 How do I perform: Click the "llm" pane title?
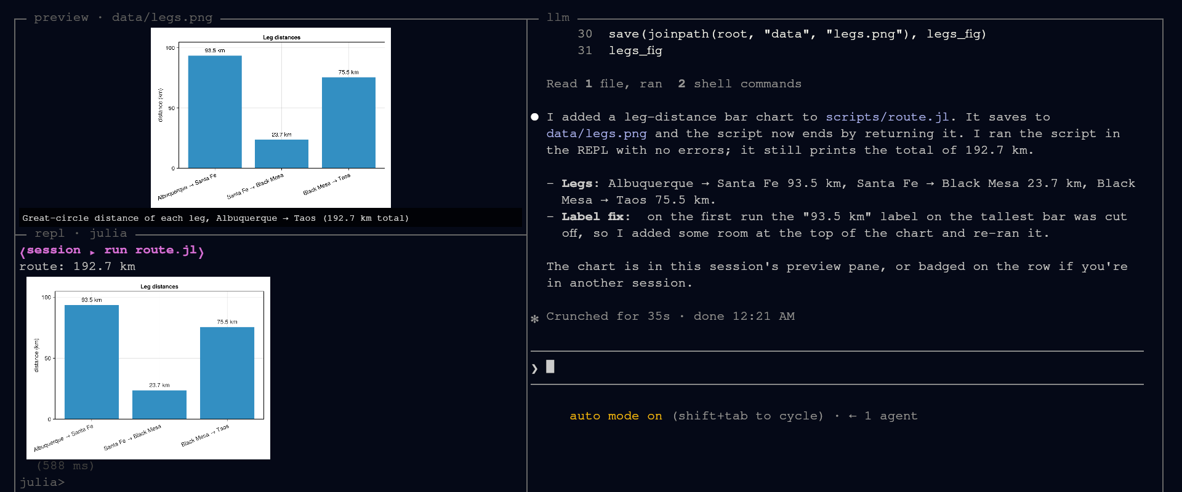coord(558,17)
